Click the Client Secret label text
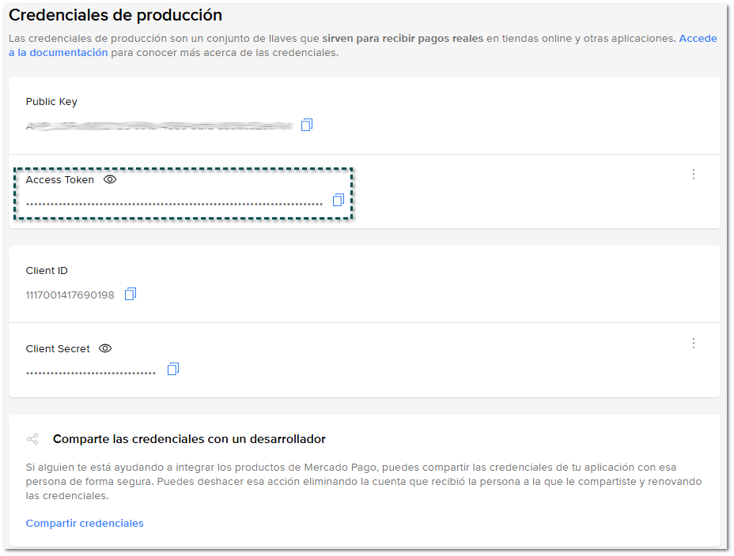This screenshot has height=556, width=734. [58, 349]
